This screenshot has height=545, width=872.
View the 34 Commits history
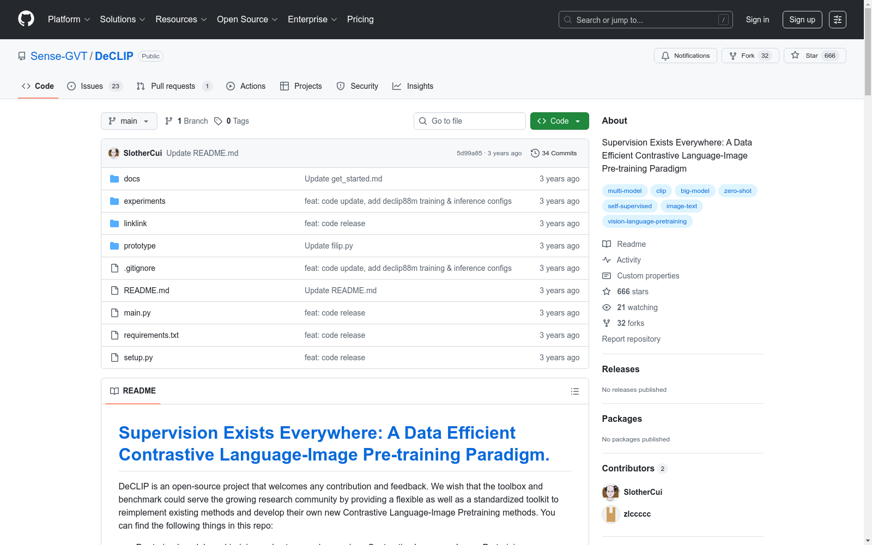pos(554,153)
